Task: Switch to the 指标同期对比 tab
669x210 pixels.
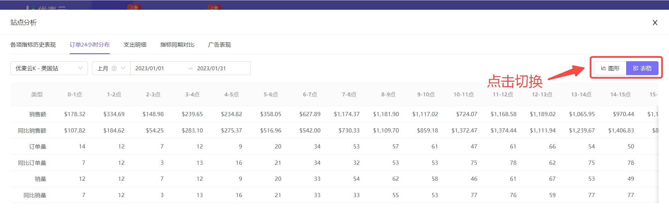Action: coord(177,45)
